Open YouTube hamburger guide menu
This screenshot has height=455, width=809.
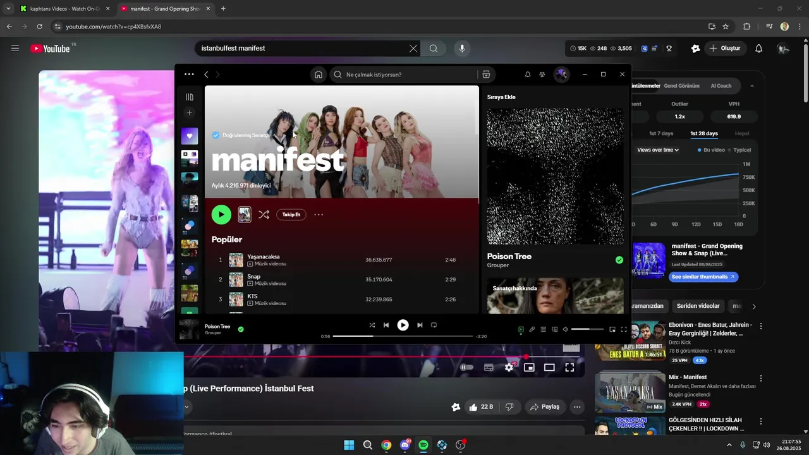[x=15, y=48]
